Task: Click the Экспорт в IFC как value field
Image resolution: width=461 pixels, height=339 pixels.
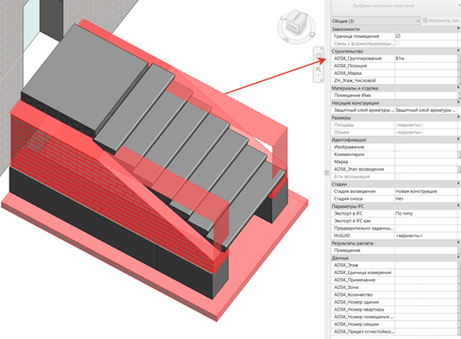Action: 426,221
